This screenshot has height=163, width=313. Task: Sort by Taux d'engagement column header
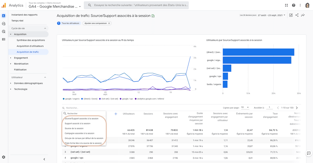click(270, 115)
